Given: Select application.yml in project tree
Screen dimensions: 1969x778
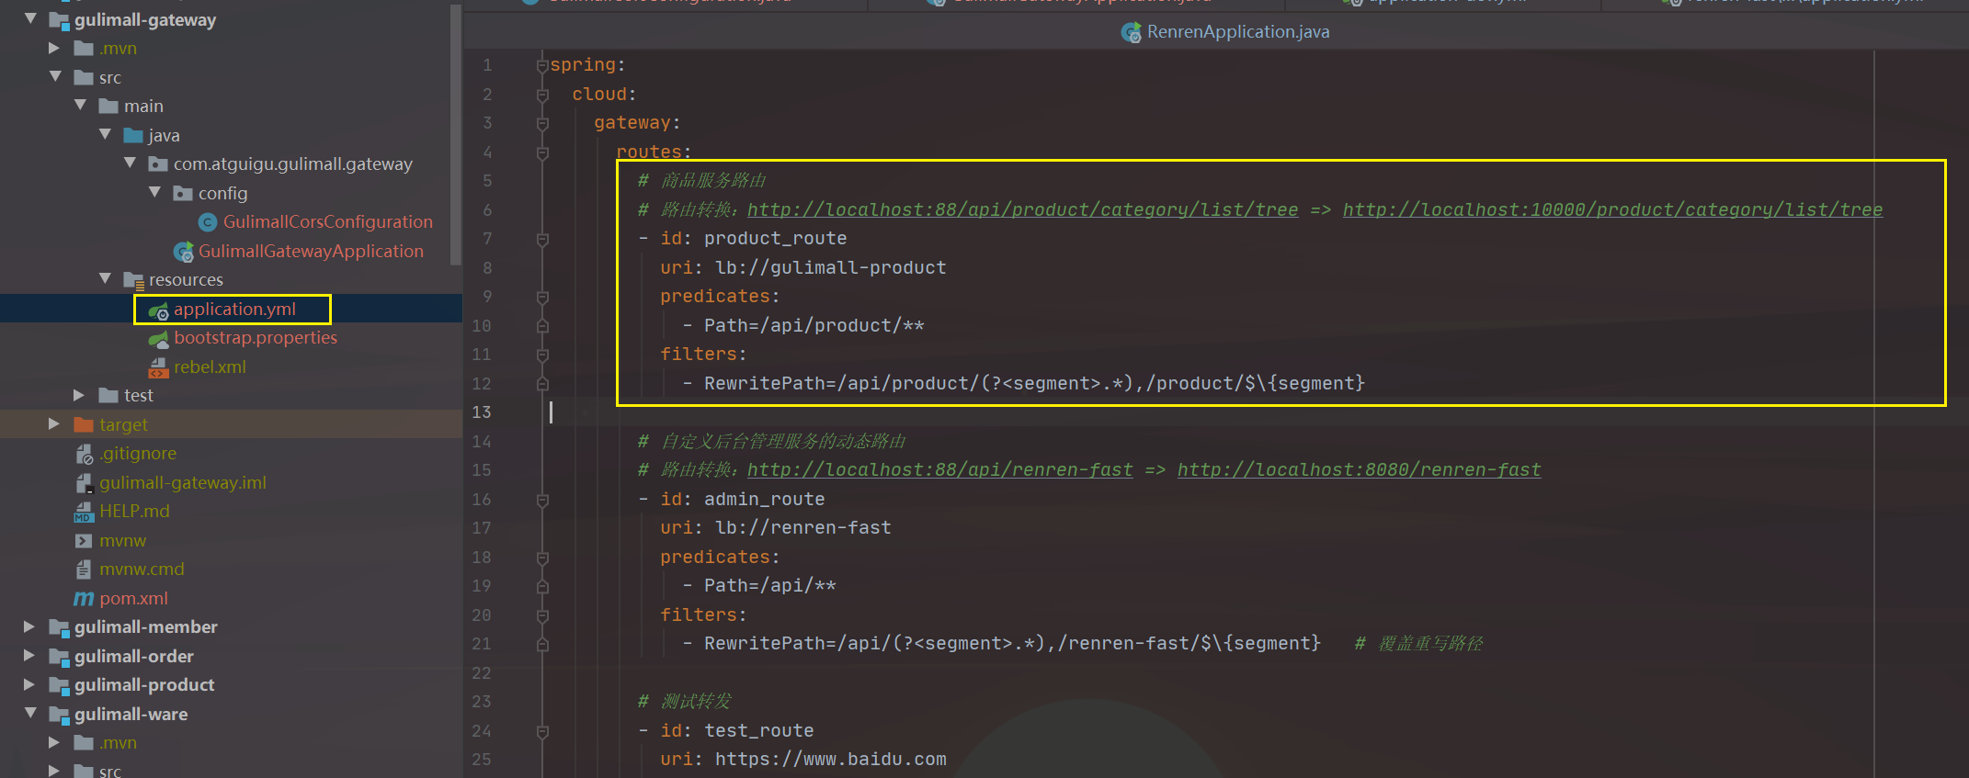Looking at the screenshot, I should point(234,310).
